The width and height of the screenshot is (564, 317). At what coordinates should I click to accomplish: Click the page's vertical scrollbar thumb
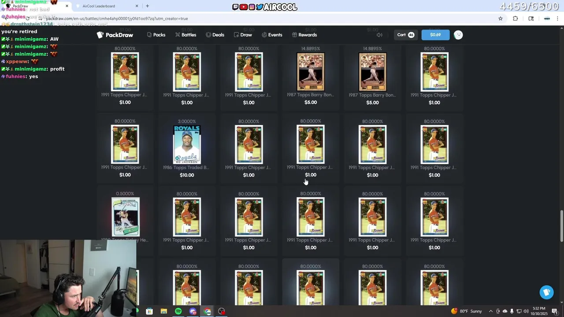pos(561,226)
